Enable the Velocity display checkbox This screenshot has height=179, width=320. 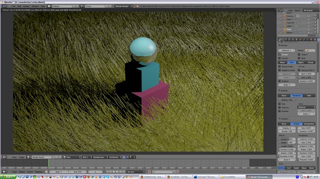[280, 107]
